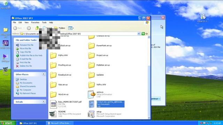The height and width of the screenshot is (125, 223).
Task: Open the Favorites menu
Action: click(35, 23)
